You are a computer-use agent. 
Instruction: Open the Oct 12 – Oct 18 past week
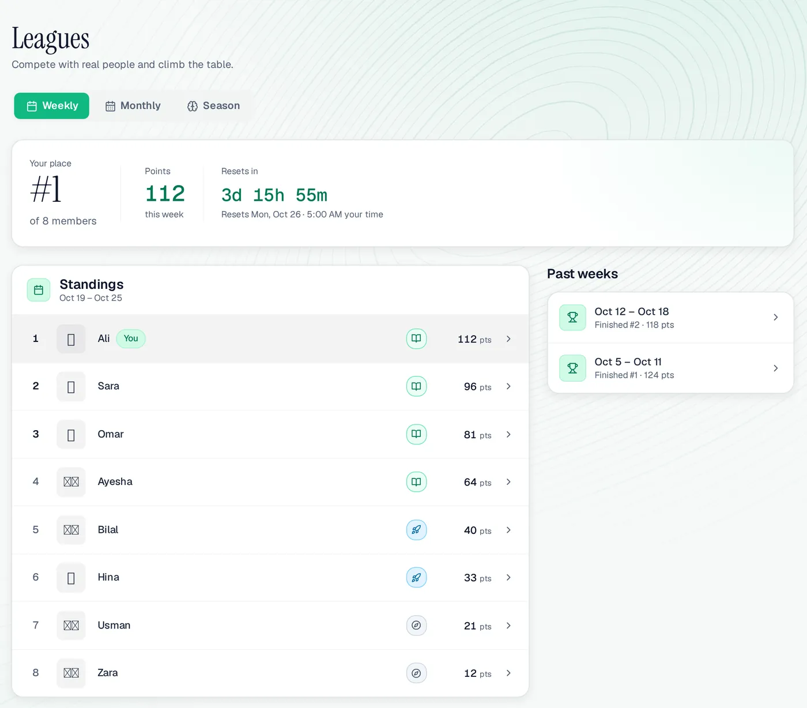[x=670, y=318]
